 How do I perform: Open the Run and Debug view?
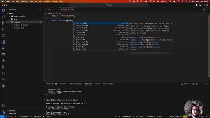click(x=3, y=29)
